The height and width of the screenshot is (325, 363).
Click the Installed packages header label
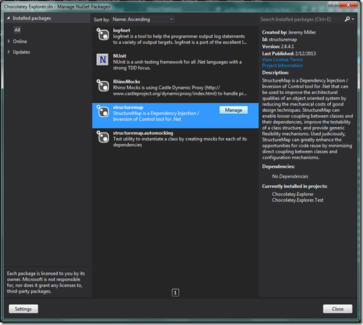32,18
